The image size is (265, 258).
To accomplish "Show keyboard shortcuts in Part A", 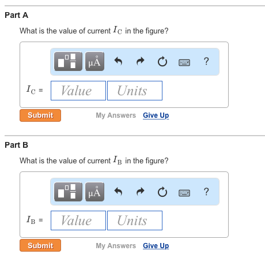I will click(x=184, y=62).
